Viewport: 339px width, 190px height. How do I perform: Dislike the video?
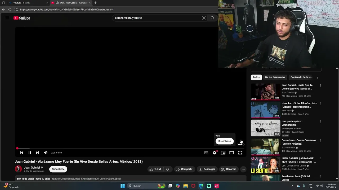pos(168,169)
